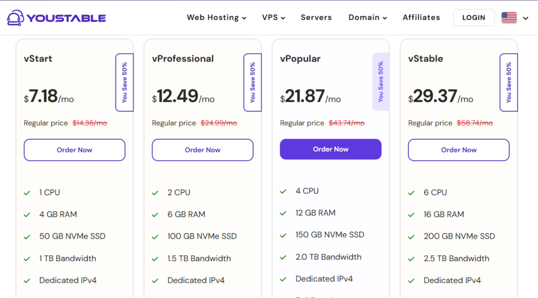Click the checkmark beside 4 GB RAM
Screen dimensions: 538x298
click(x=27, y=215)
